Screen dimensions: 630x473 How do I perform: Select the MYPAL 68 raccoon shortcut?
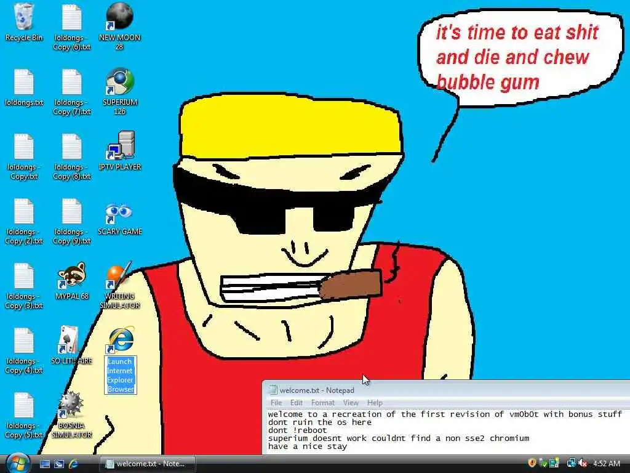click(71, 281)
